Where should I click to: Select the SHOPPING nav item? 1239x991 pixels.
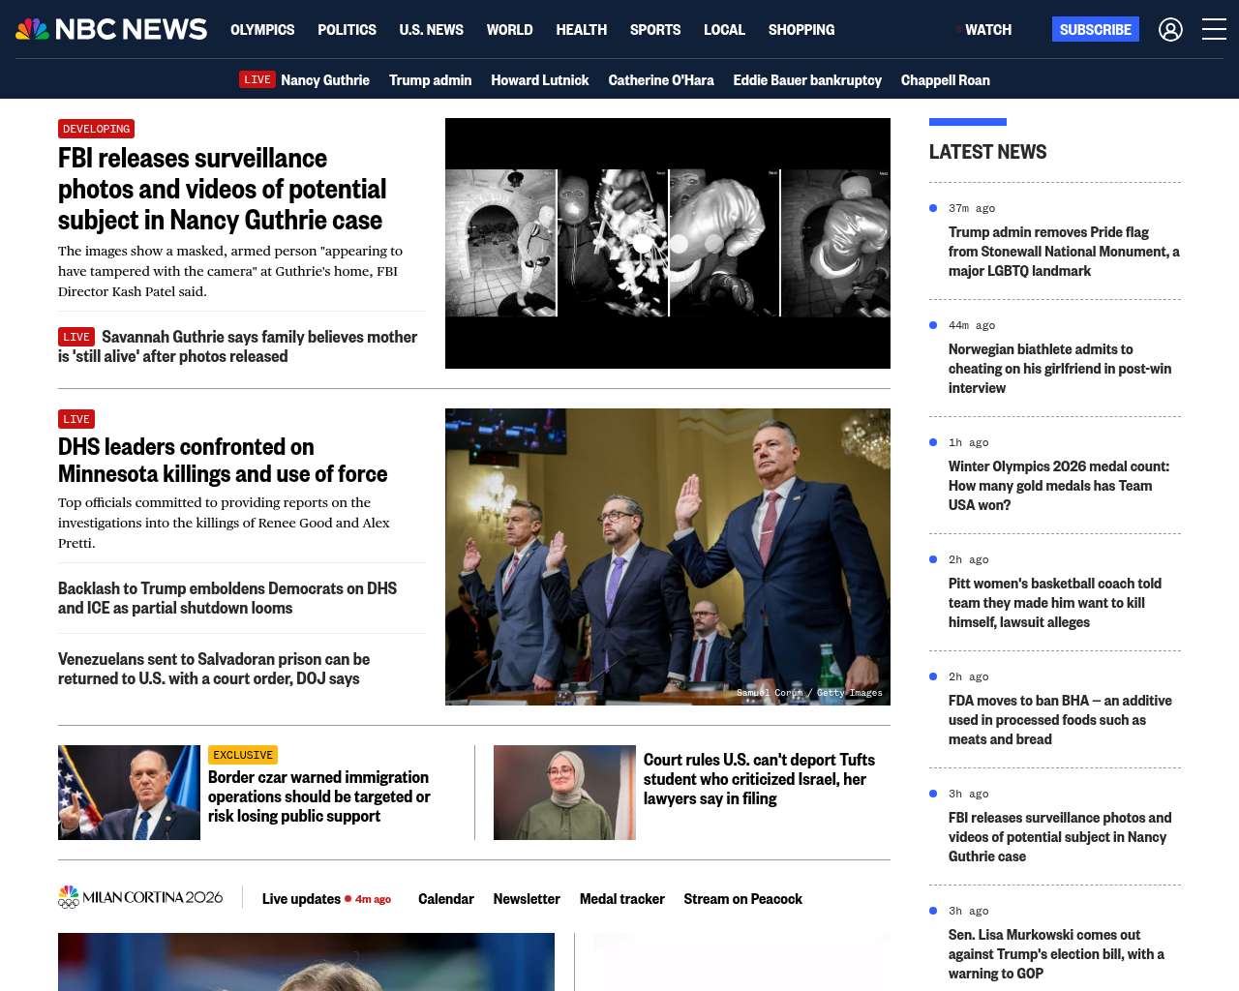801,30
